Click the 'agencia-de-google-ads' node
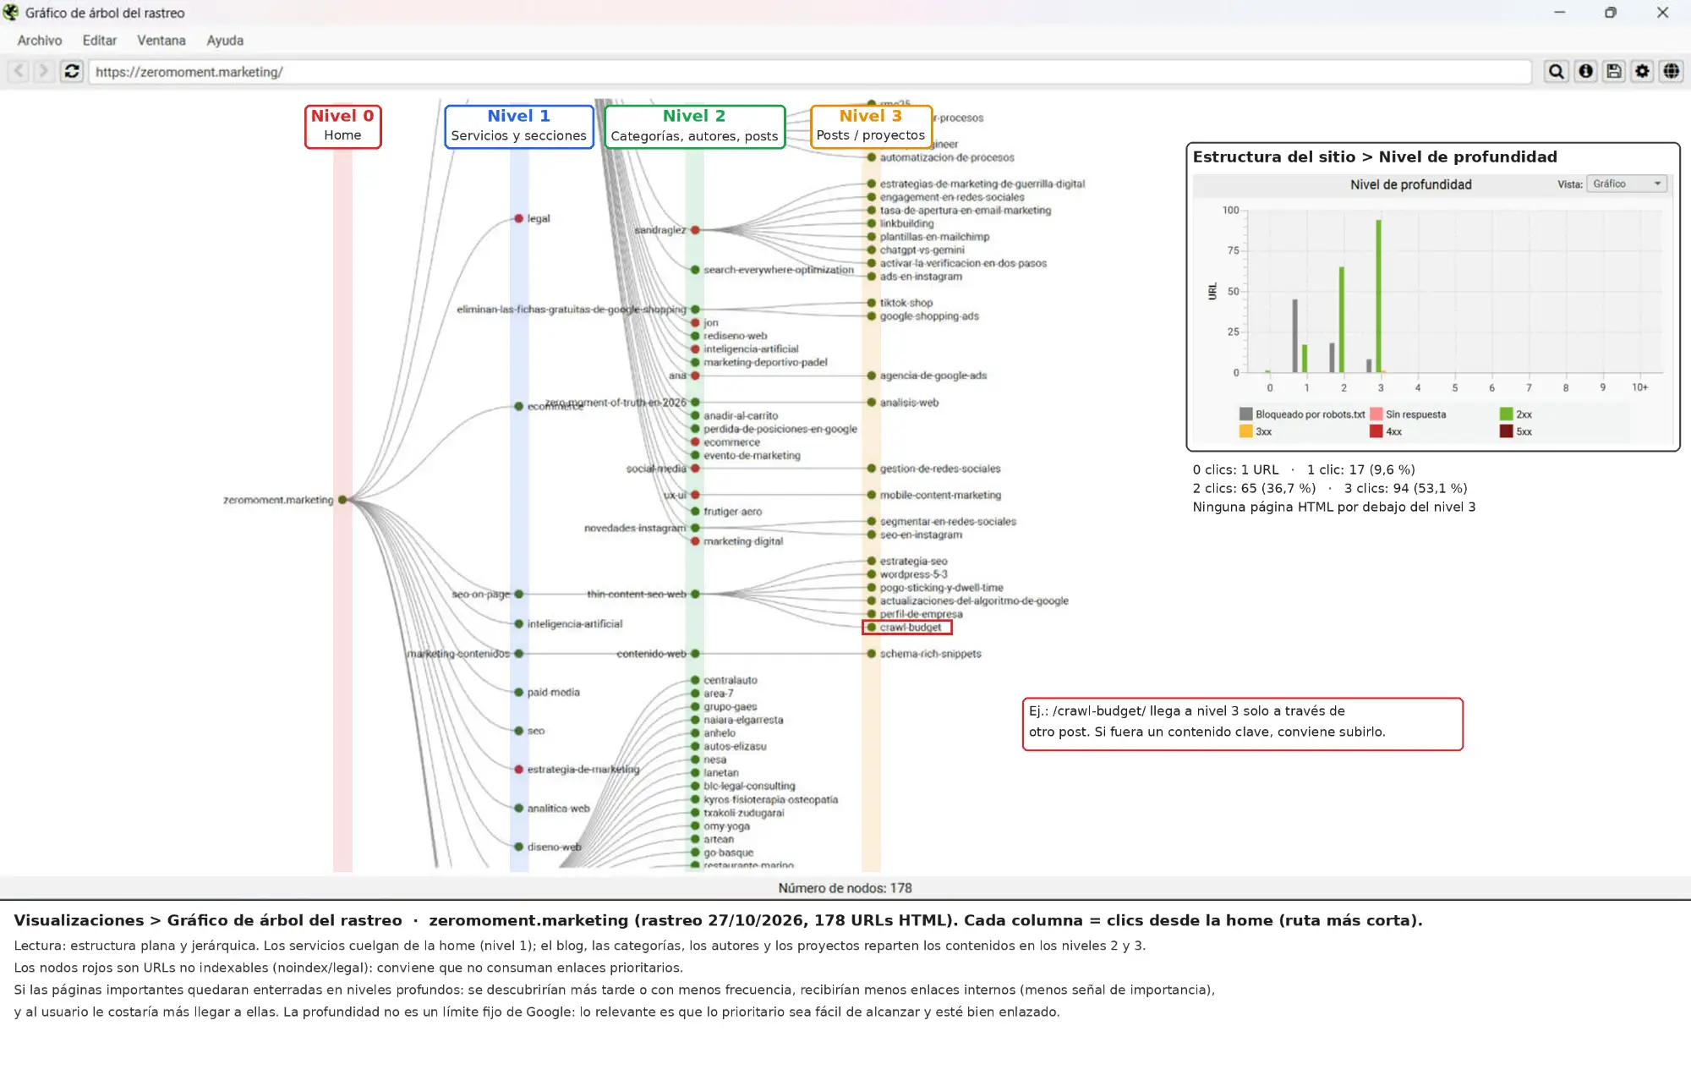 pos(871,376)
